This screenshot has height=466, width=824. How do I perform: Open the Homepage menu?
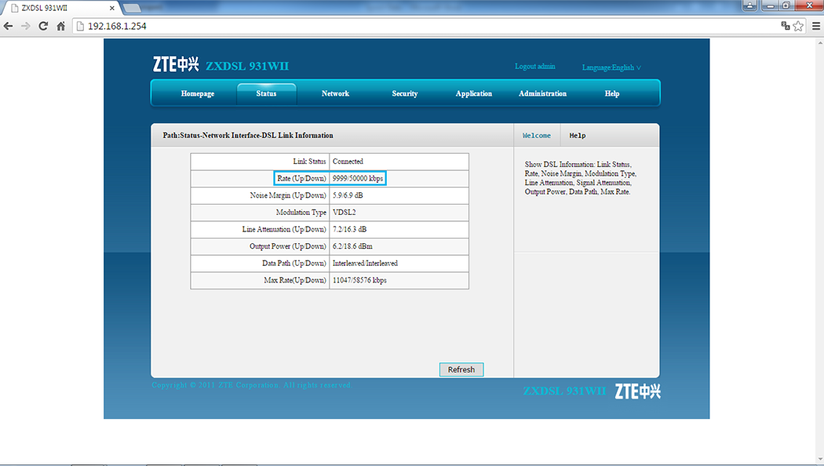click(198, 93)
